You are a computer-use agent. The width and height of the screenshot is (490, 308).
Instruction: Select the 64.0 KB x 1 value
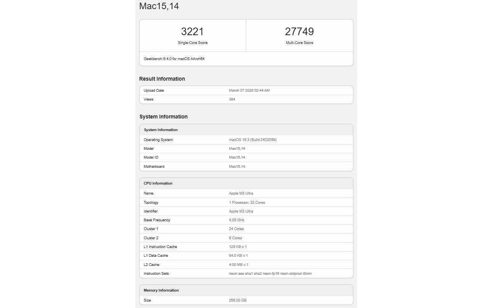(x=238, y=256)
